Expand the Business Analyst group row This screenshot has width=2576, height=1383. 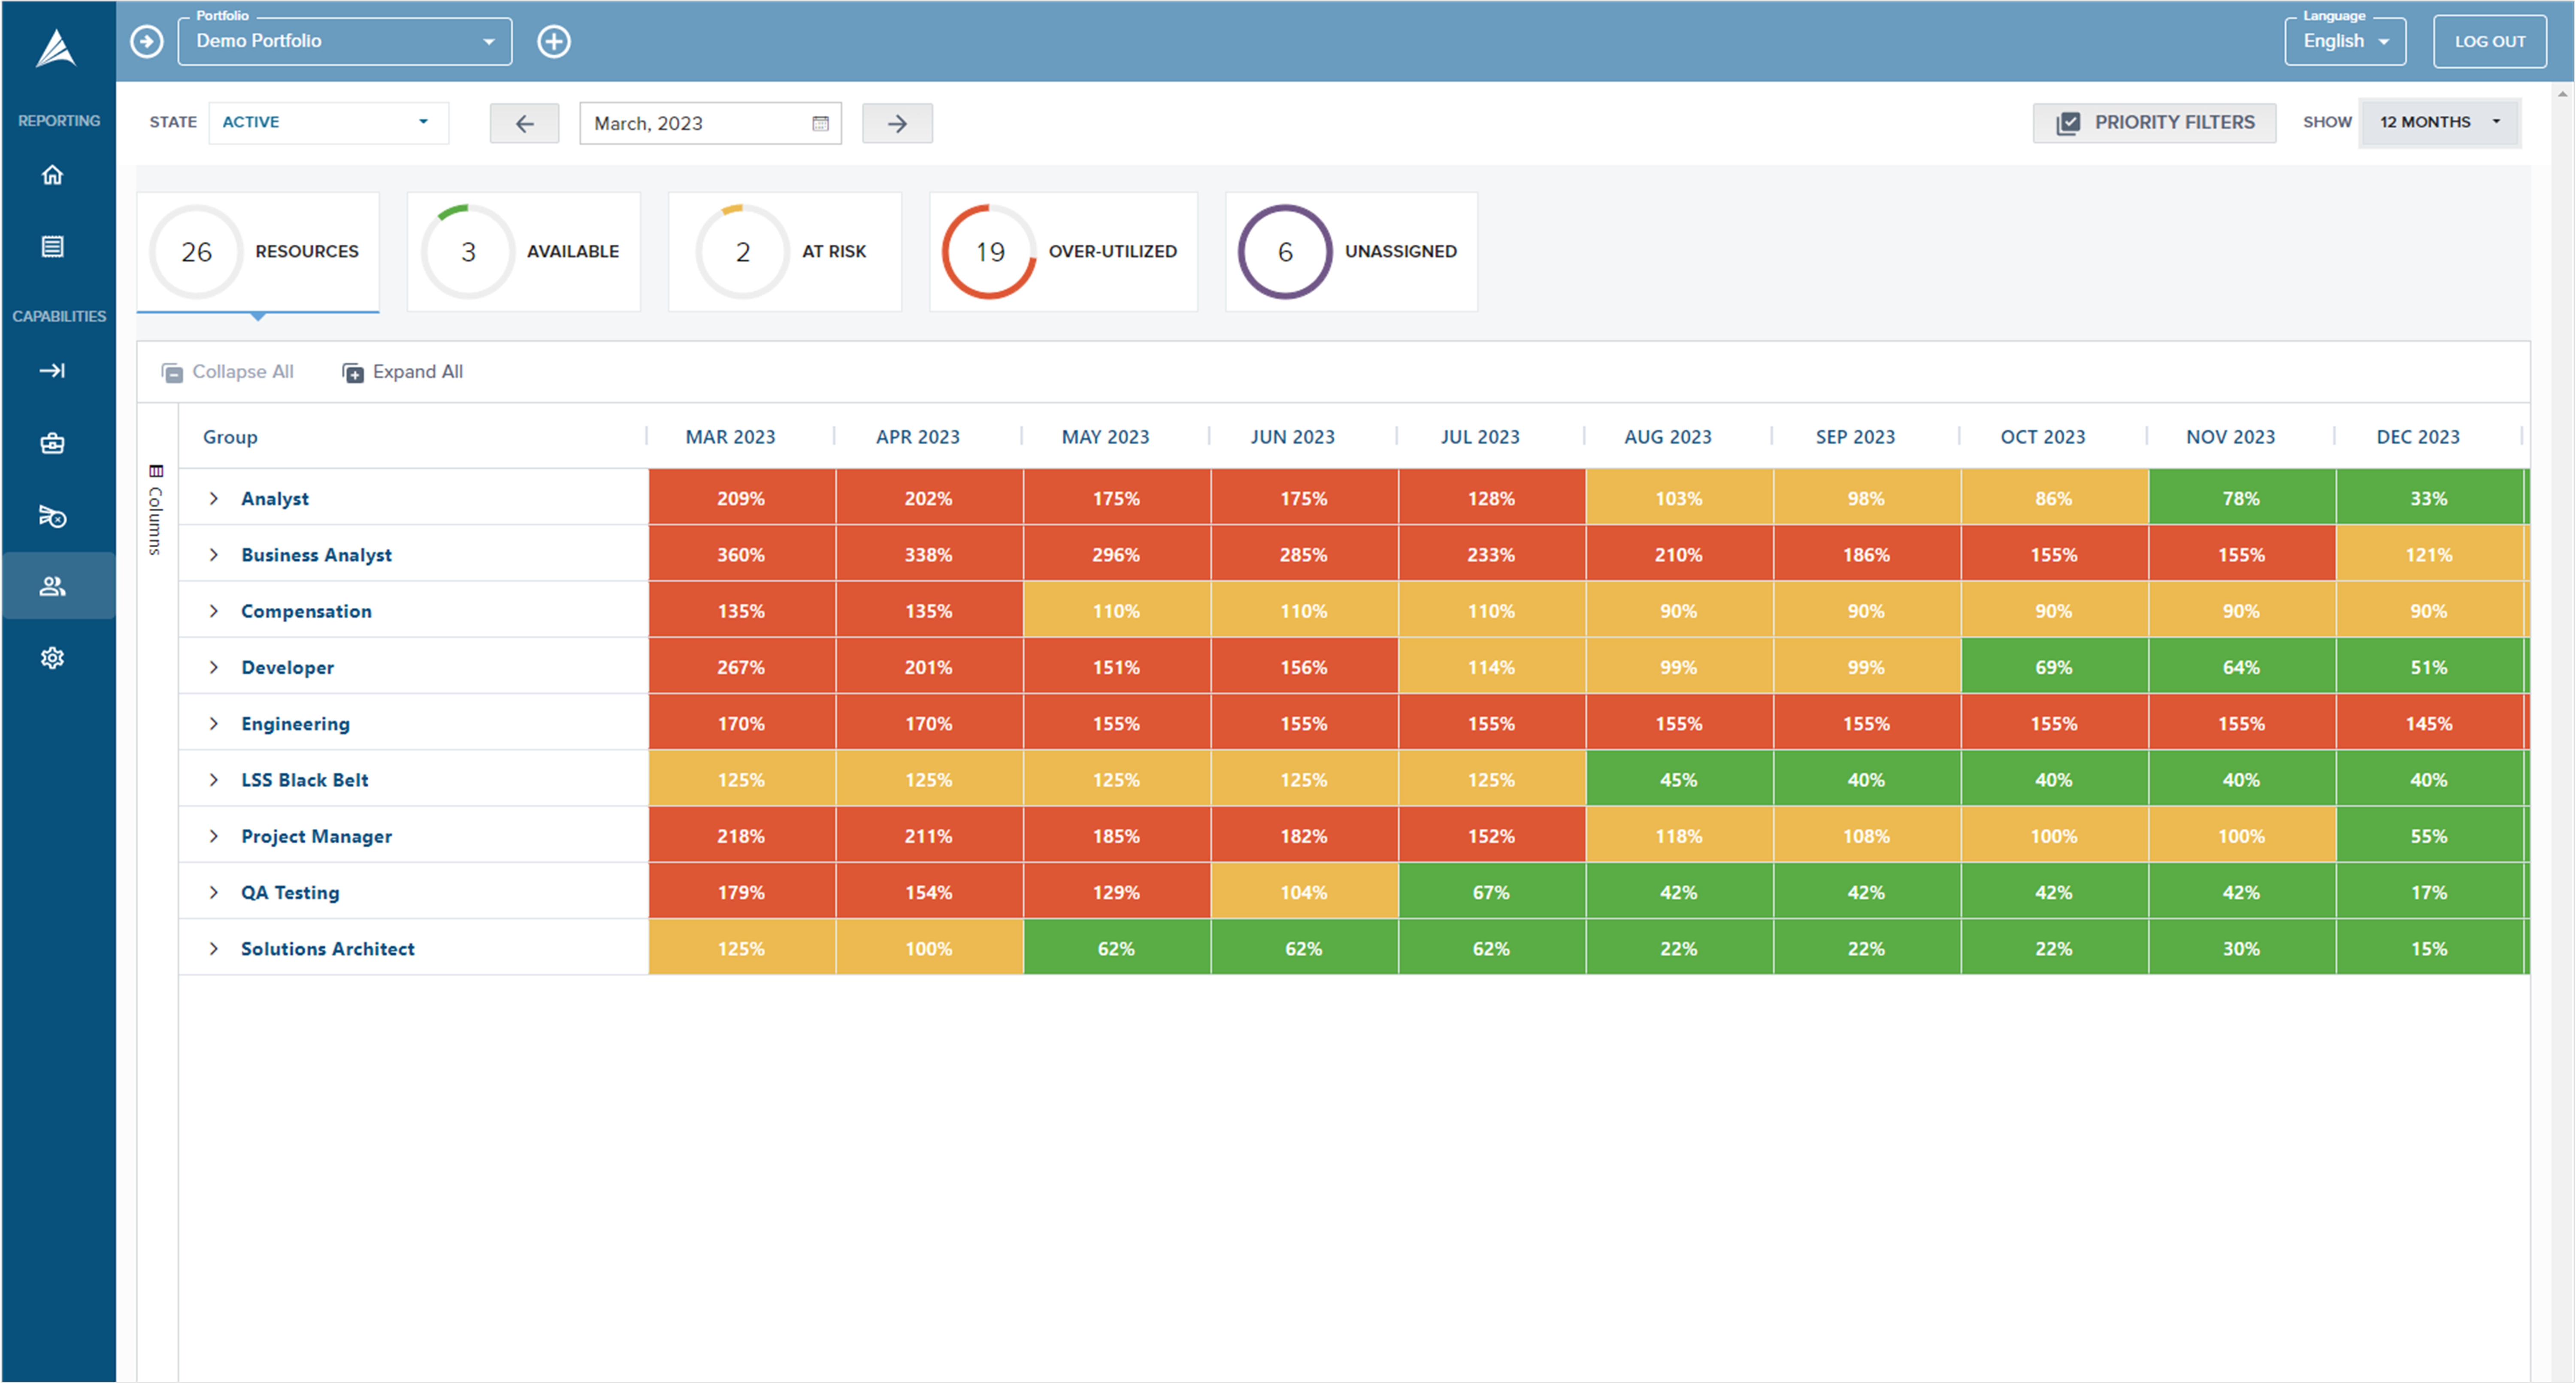click(214, 555)
